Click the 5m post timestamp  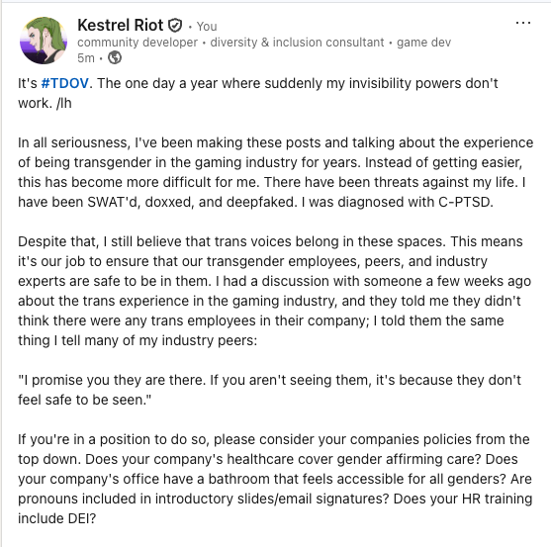pyautogui.click(x=86, y=58)
